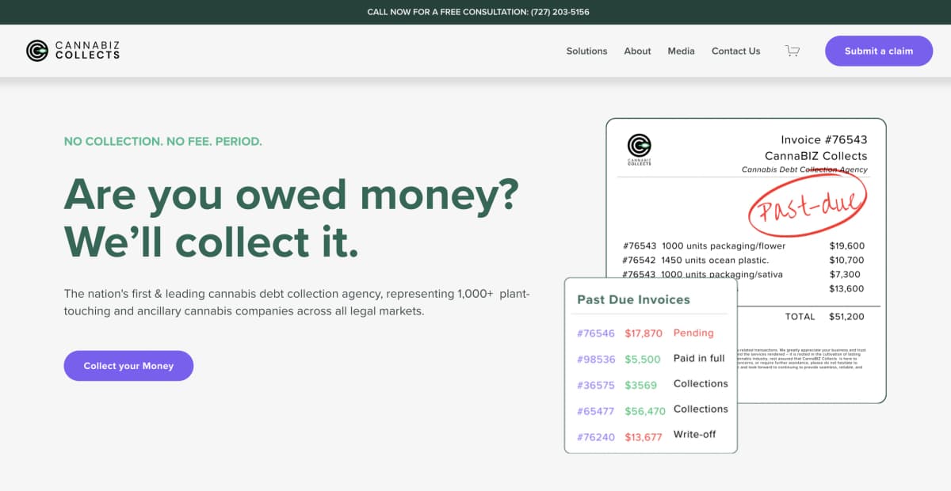Select invoice #65477
Image resolution: width=951 pixels, height=491 pixels.
(x=596, y=411)
